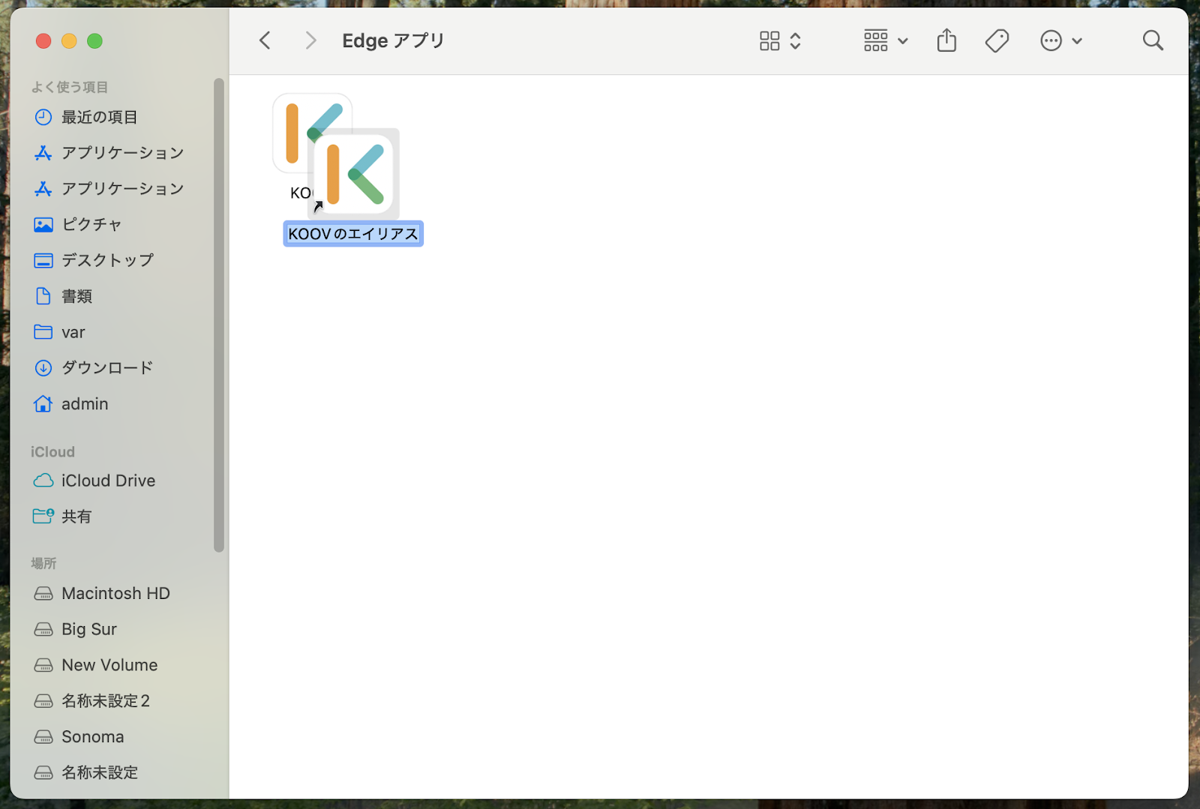Select the New Volume drive
Screen dimensions: 1200x809
[96, 666]
